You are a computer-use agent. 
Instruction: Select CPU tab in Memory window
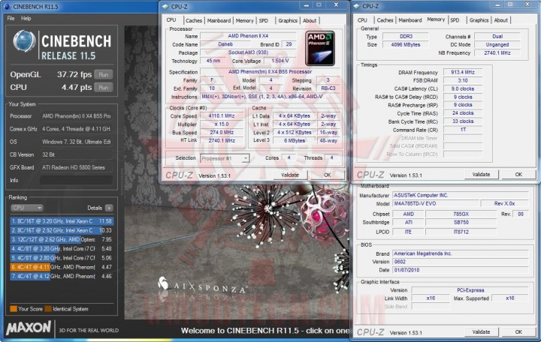pos(362,20)
